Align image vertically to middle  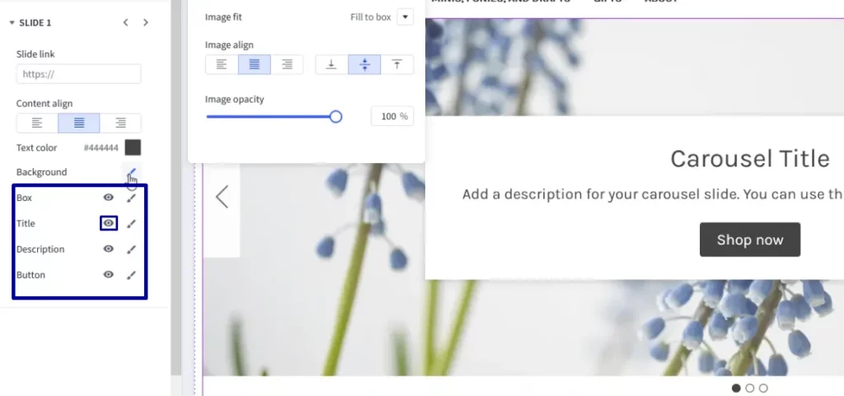click(364, 64)
